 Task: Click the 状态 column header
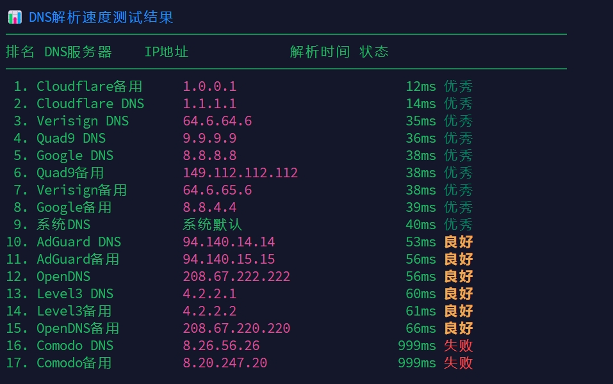click(x=374, y=52)
